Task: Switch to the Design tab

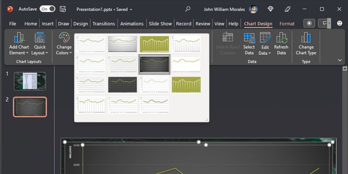Action: (81, 24)
